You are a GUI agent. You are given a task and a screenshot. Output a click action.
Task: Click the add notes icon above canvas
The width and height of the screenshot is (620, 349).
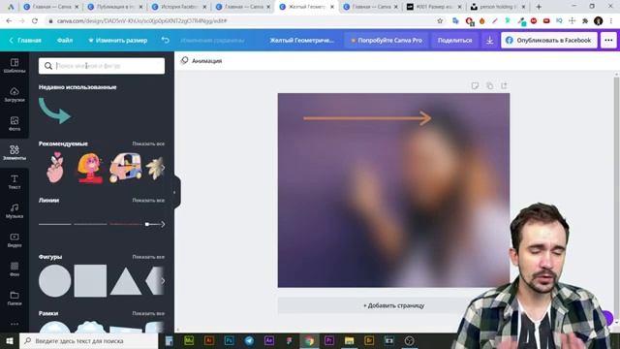click(x=475, y=86)
